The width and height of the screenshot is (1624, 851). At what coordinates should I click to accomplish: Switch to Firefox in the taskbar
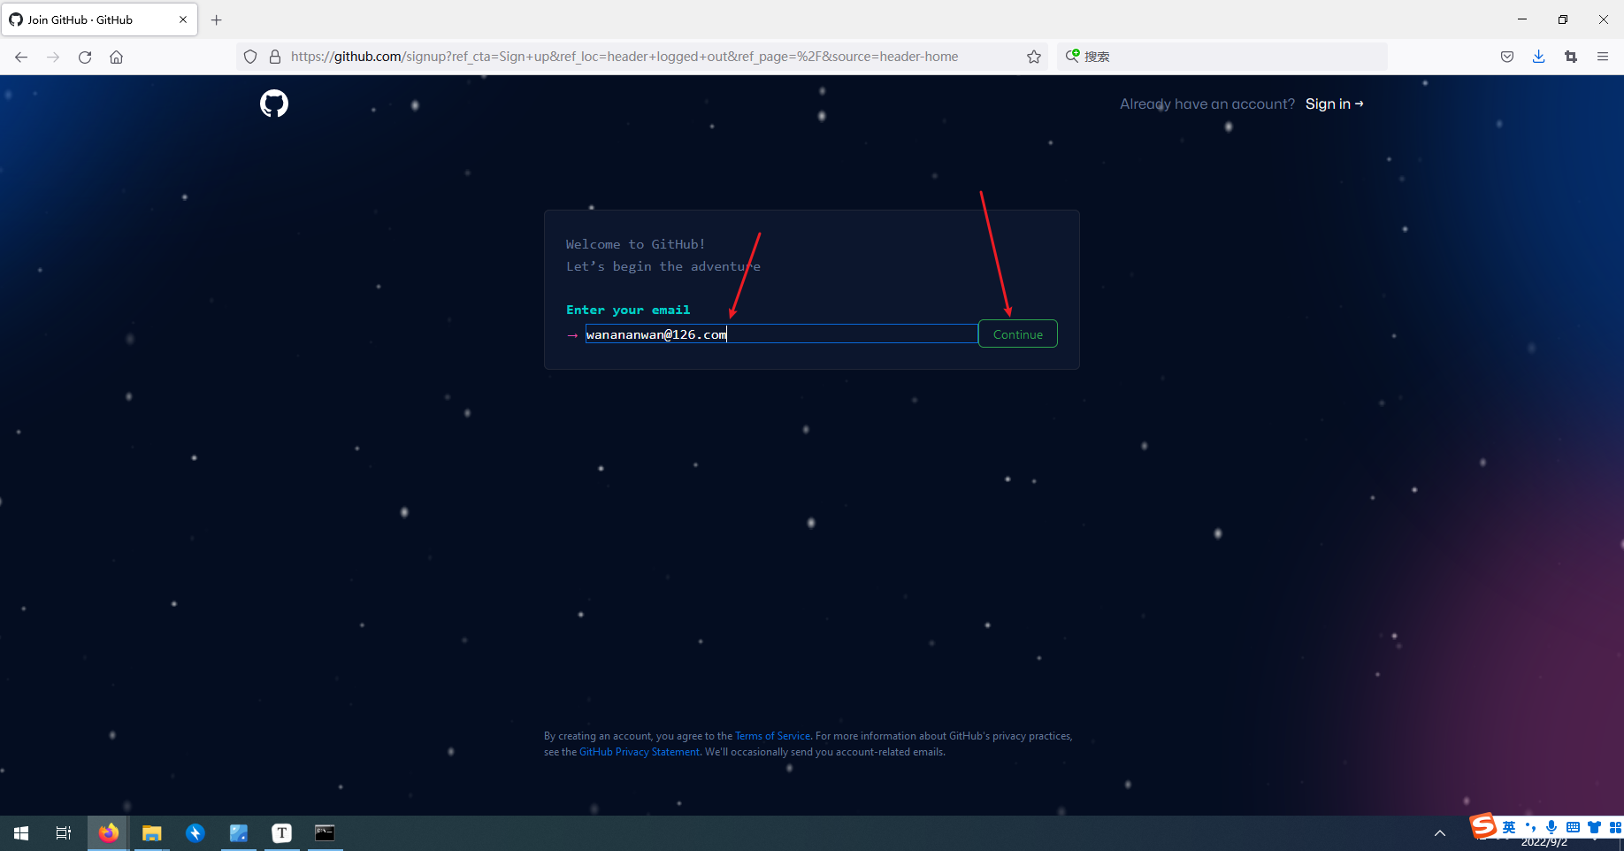point(108,833)
